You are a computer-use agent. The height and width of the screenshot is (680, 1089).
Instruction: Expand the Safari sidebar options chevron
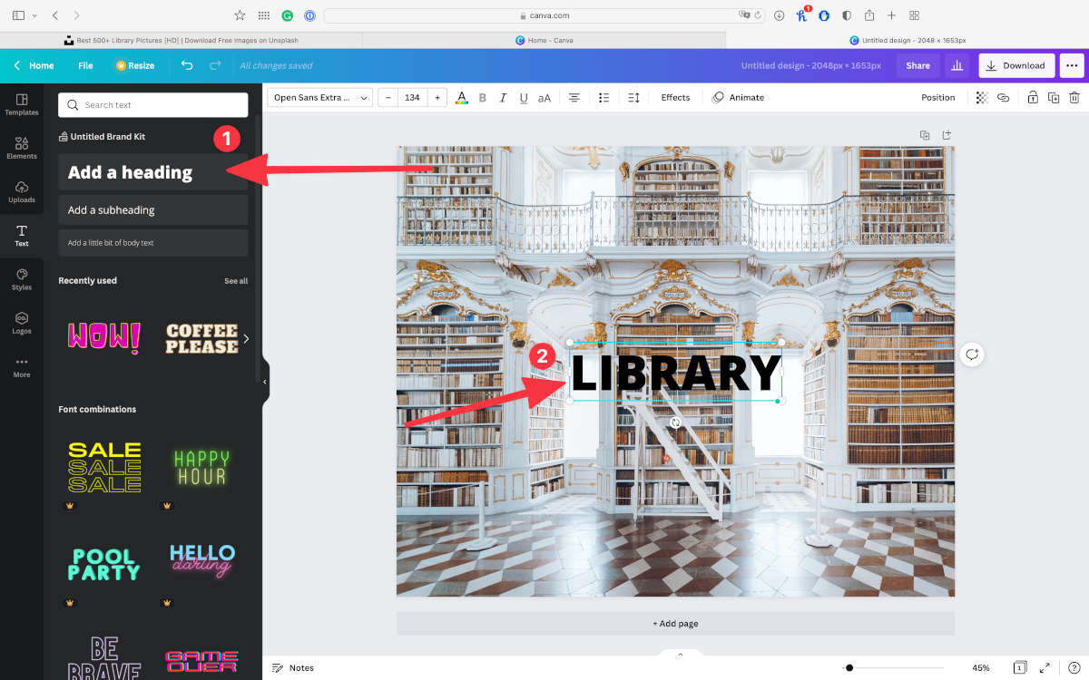click(34, 15)
